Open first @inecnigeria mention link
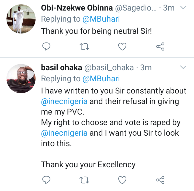194x191 pixels. pyautogui.click(x=64, y=102)
